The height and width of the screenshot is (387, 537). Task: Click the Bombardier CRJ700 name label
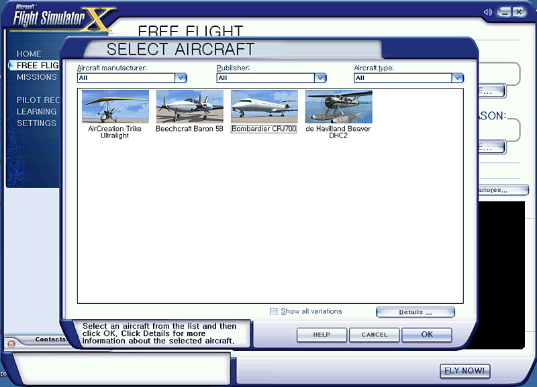tap(264, 129)
